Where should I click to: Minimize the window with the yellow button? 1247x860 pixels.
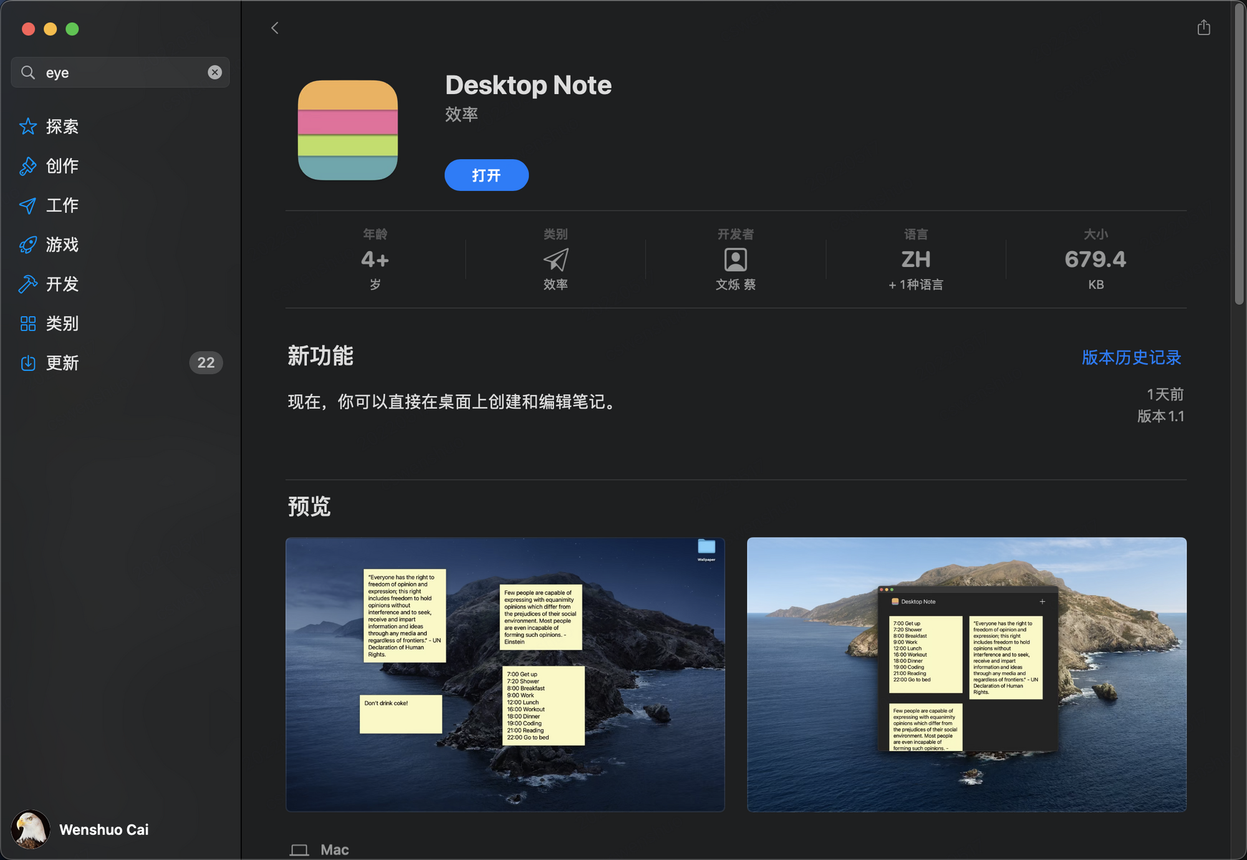[x=51, y=29]
